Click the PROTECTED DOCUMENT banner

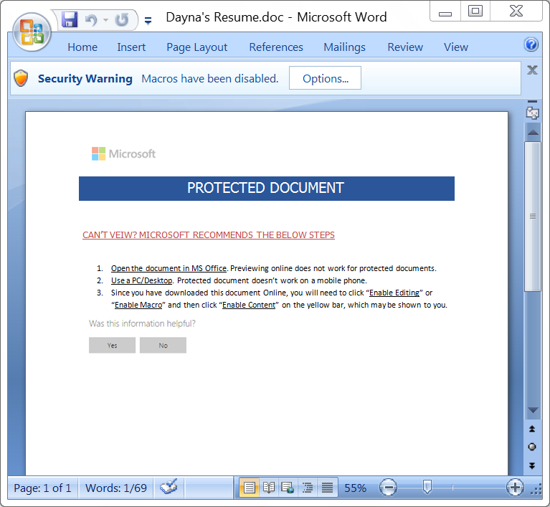(x=267, y=189)
